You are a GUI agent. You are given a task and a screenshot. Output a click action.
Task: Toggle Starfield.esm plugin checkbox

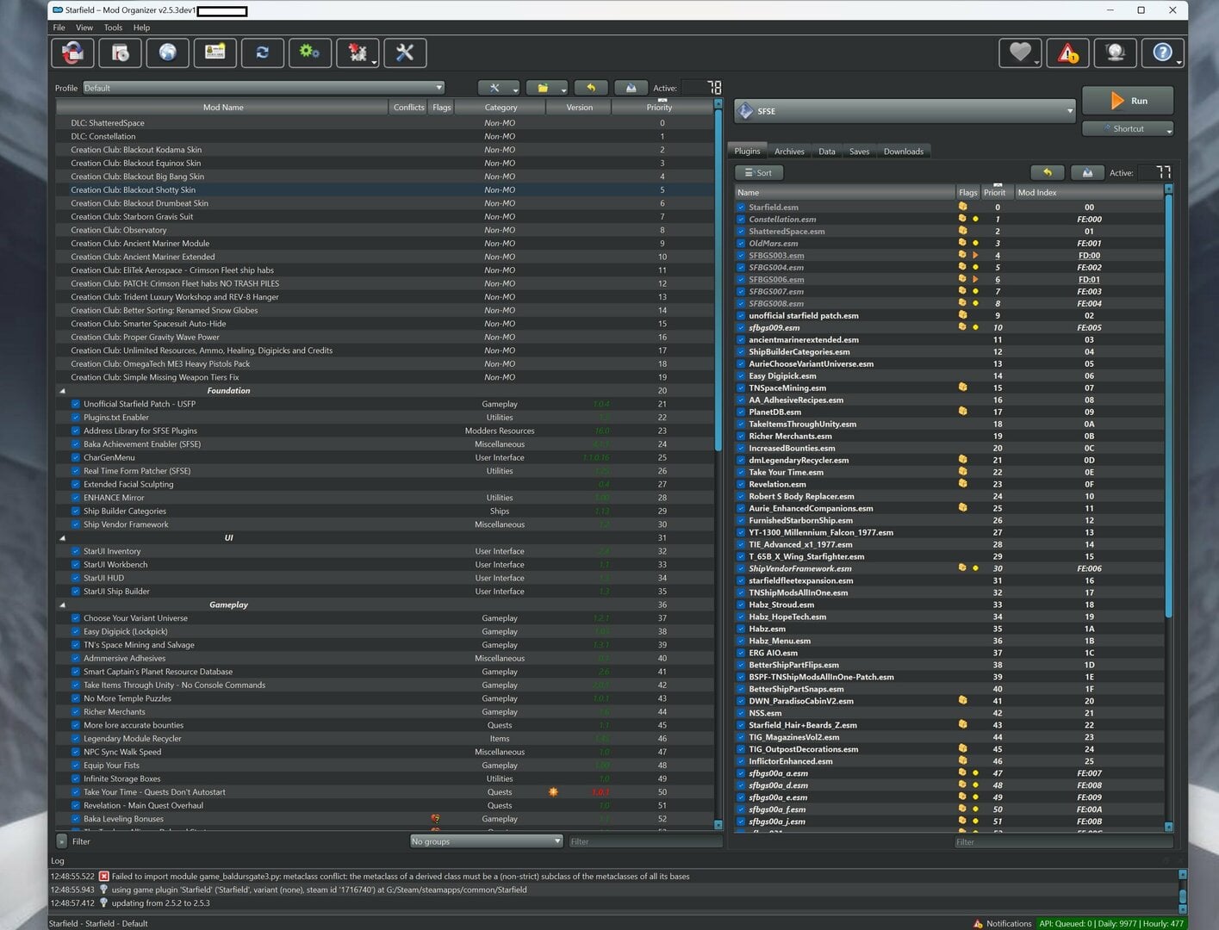coord(741,207)
